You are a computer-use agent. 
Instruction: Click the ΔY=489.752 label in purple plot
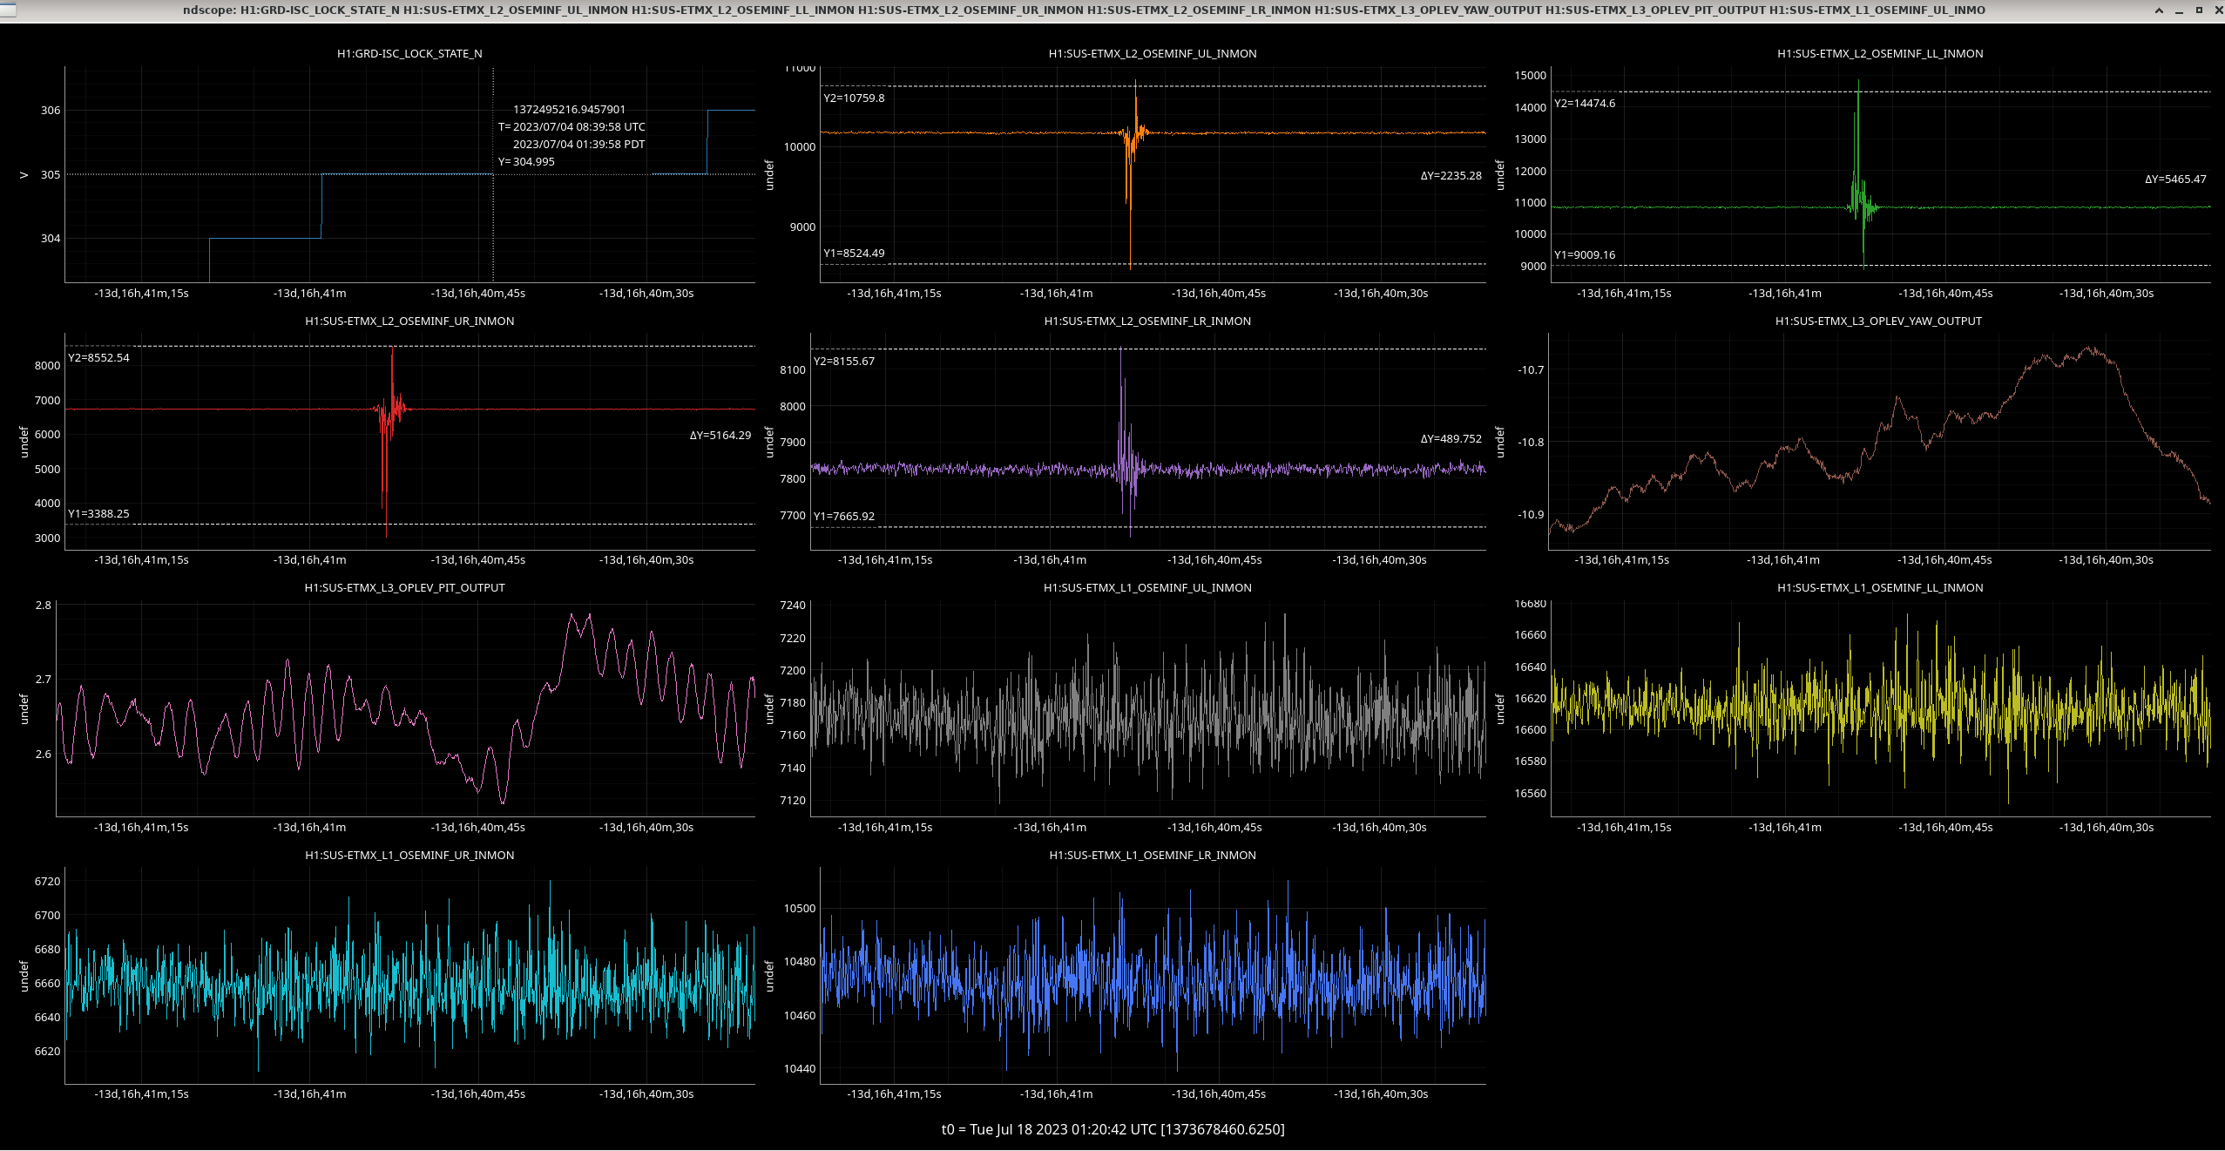pyautogui.click(x=1451, y=439)
